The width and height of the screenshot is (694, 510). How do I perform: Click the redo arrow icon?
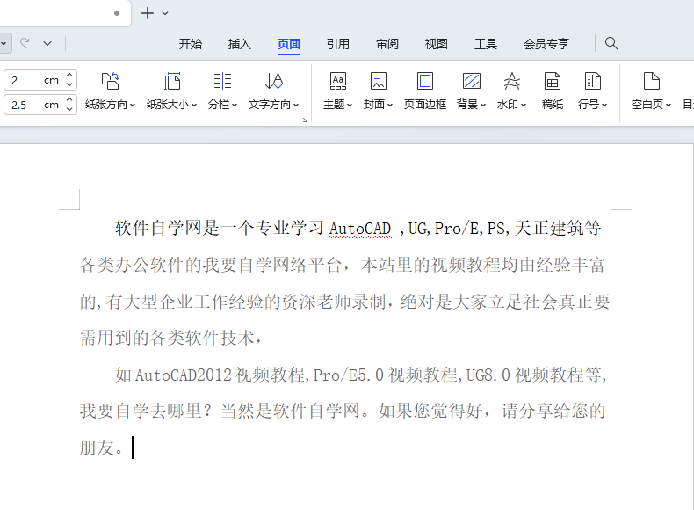click(25, 43)
